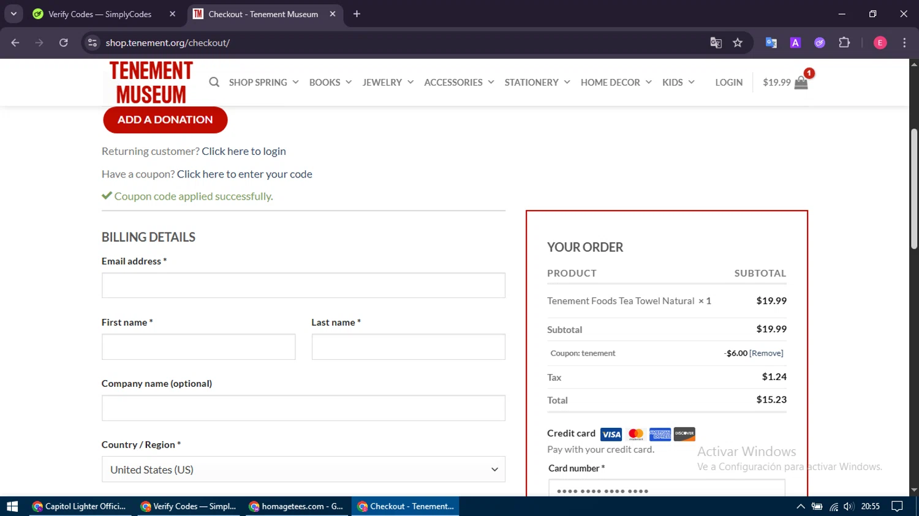Switch to Checkout - Tenement Museum tab
Screen dimensions: 919x516
coord(263,14)
